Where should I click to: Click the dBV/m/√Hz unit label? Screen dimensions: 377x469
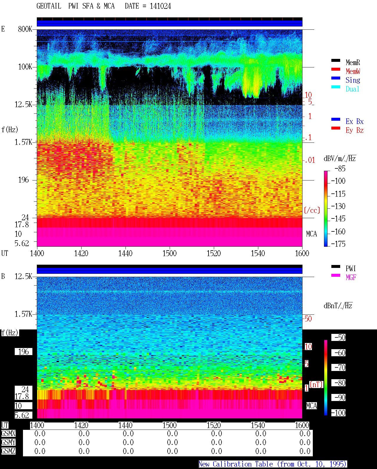340,158
